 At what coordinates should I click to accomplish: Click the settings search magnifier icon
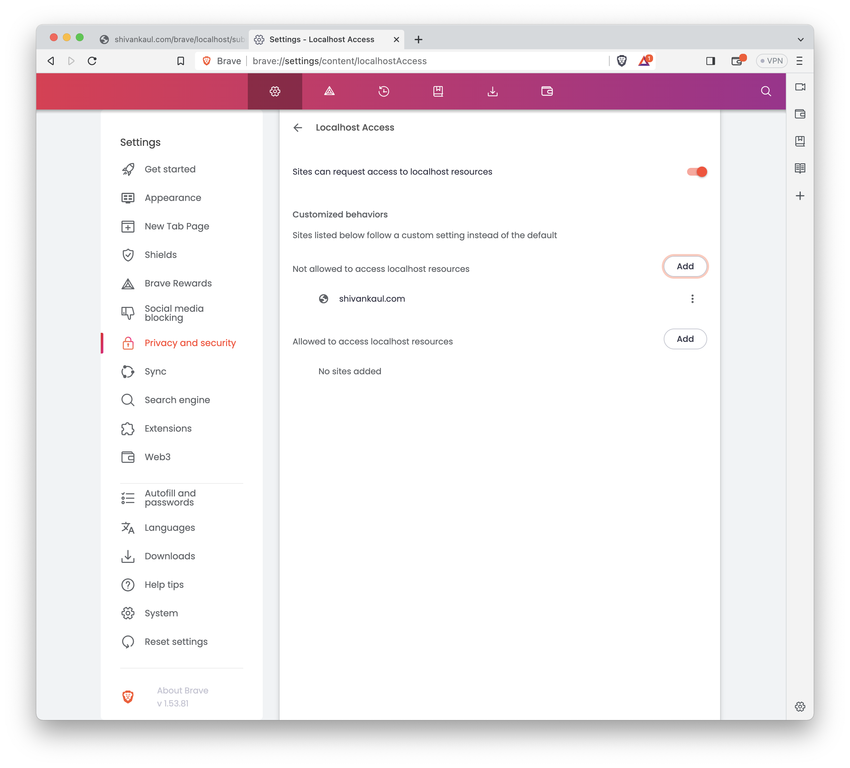tap(766, 91)
